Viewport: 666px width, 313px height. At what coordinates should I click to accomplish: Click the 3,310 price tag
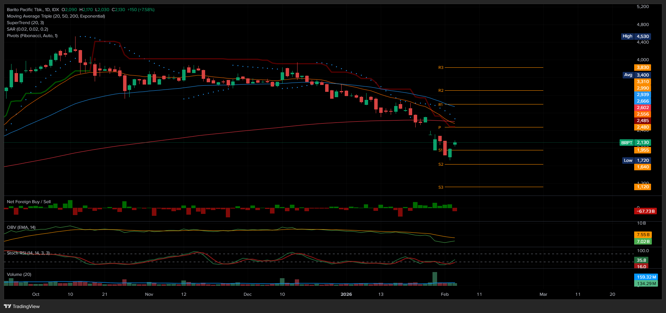[643, 82]
